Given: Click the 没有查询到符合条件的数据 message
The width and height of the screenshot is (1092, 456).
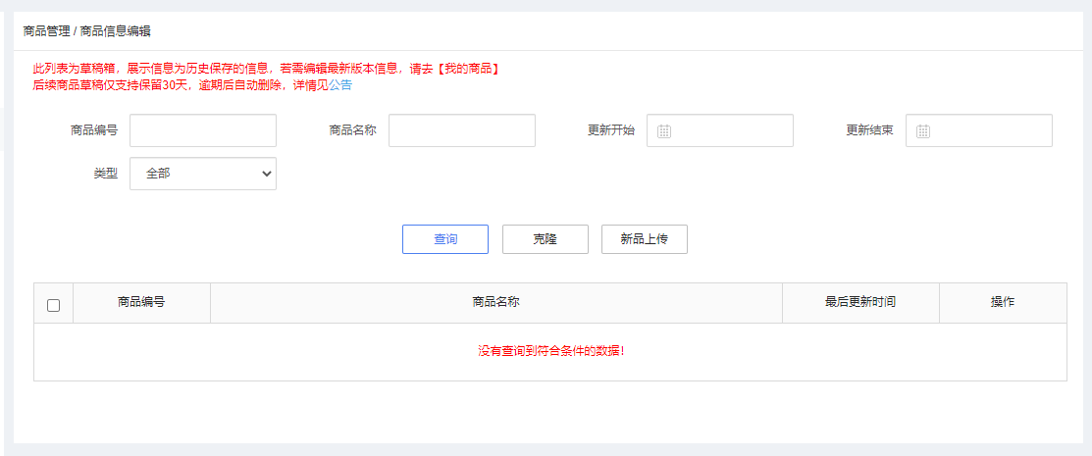Looking at the screenshot, I should [x=550, y=351].
